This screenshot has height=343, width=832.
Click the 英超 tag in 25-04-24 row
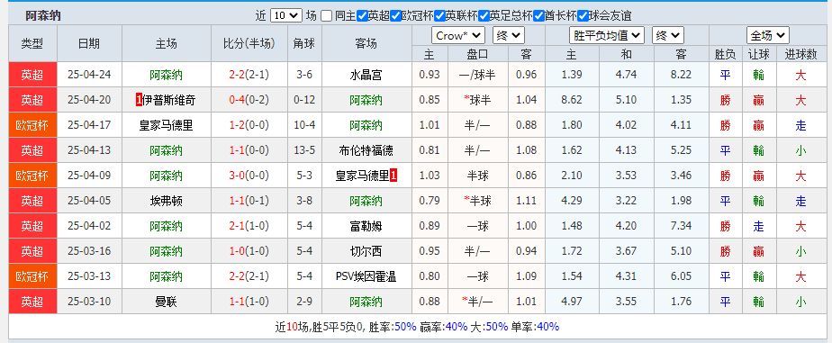(x=32, y=75)
